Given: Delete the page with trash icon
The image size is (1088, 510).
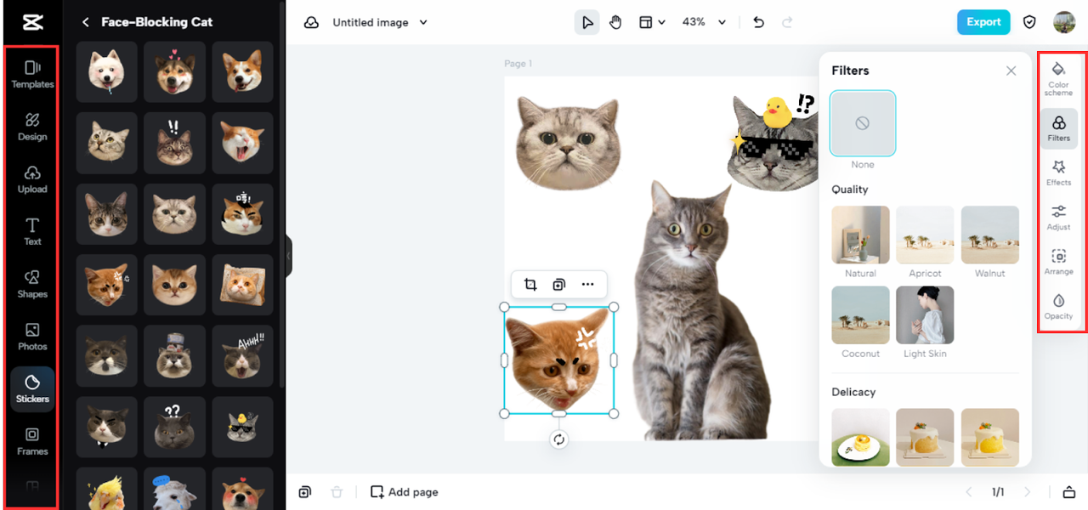Looking at the screenshot, I should click(x=337, y=492).
